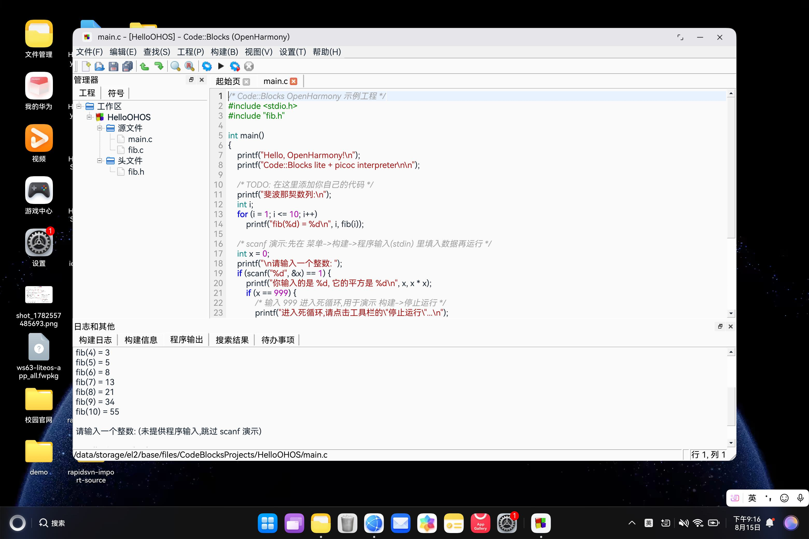Close the main.c editor tab with red X

(294, 81)
